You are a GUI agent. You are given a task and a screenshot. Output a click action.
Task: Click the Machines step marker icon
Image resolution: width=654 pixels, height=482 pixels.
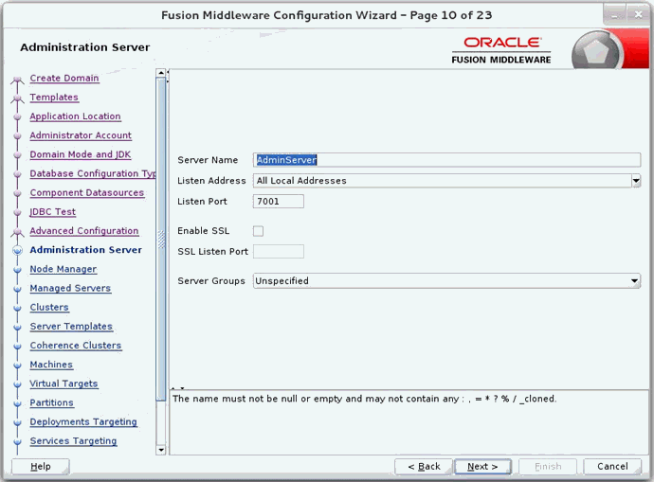click(x=17, y=366)
